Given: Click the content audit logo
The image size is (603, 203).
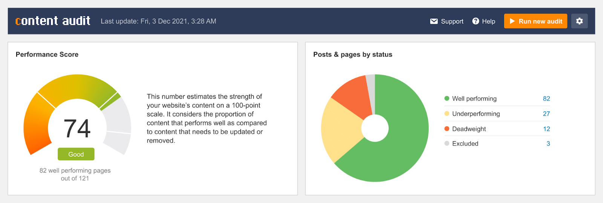Looking at the screenshot, I should [x=53, y=21].
